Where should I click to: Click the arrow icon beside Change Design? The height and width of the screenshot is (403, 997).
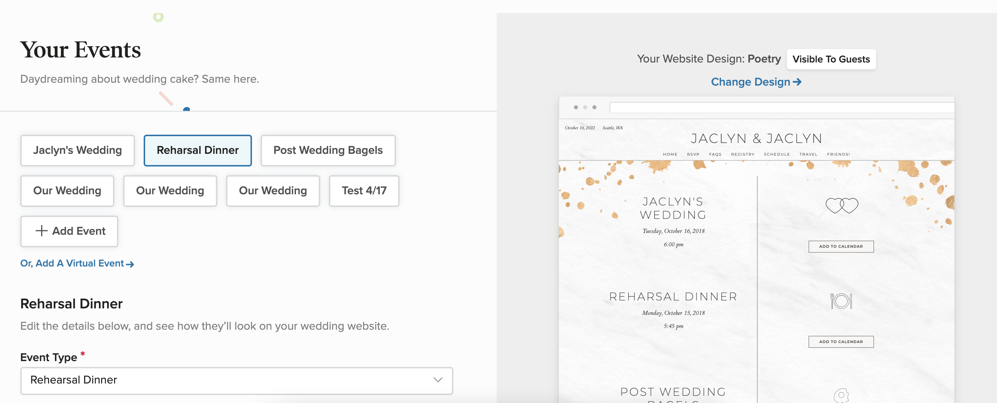click(797, 82)
